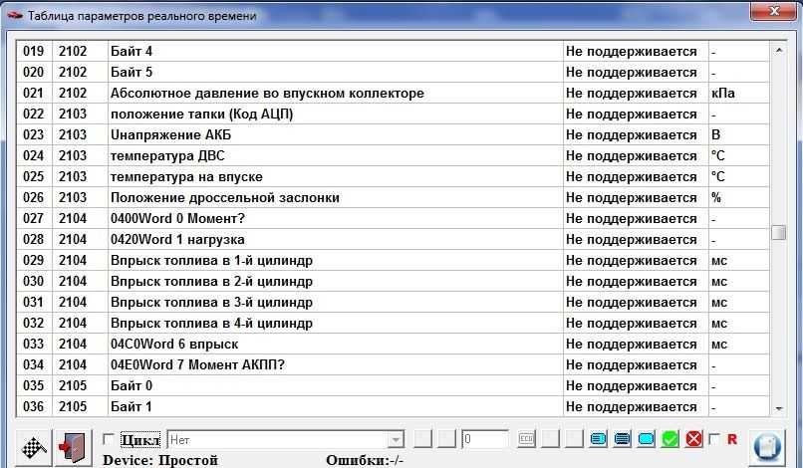
Task: Click the green checkmark select-all icon
Action: pos(670,439)
